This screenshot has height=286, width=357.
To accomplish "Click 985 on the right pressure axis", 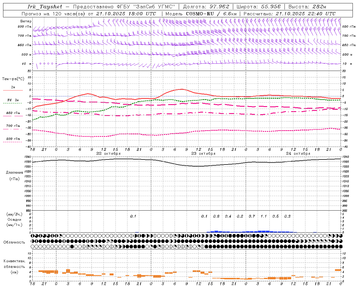I will click(345, 211).
